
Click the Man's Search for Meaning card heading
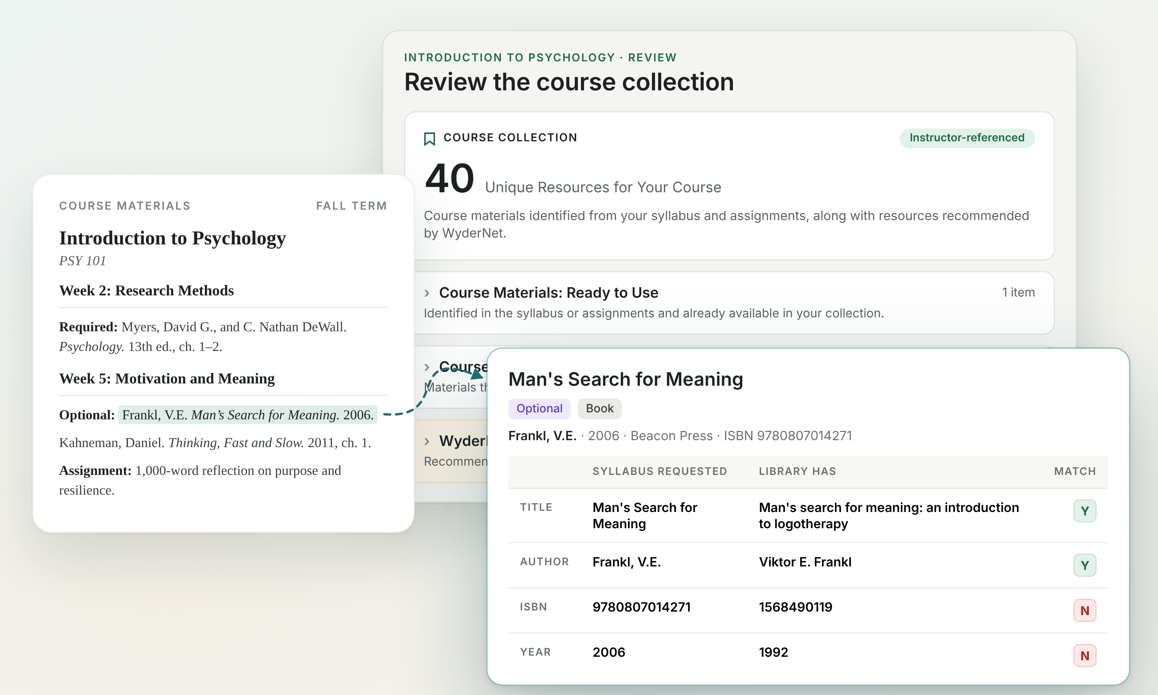(x=625, y=379)
